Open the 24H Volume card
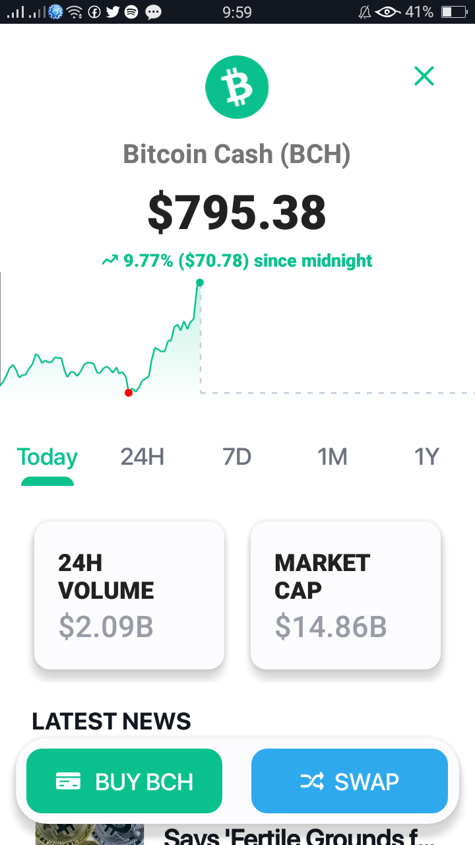 129,595
